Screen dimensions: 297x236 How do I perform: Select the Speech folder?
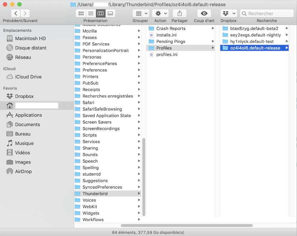point(107,161)
